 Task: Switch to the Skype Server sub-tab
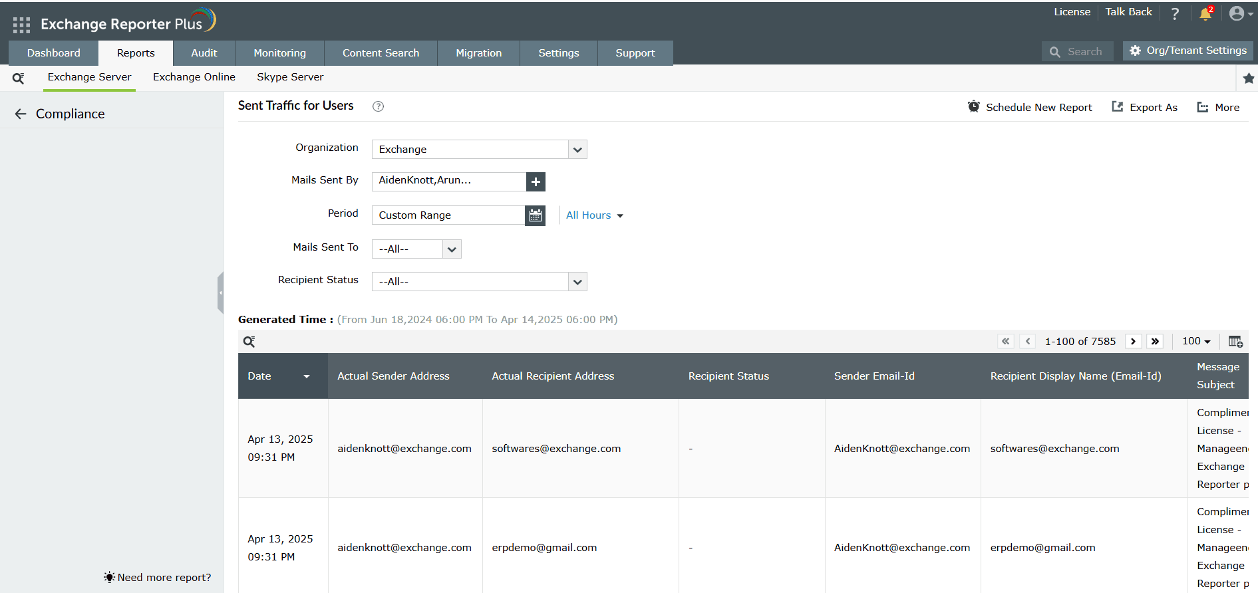coord(291,77)
